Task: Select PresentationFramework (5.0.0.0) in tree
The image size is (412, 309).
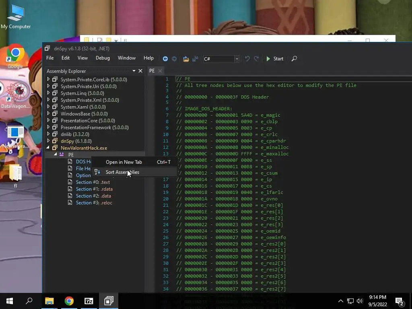Action: coord(95,128)
